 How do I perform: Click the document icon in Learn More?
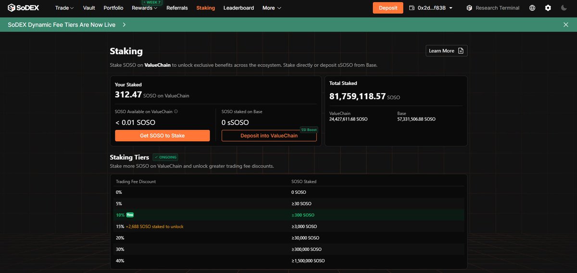click(460, 51)
